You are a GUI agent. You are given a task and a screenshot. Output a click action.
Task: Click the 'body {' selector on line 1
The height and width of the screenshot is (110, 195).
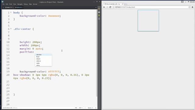(x=18, y=13)
